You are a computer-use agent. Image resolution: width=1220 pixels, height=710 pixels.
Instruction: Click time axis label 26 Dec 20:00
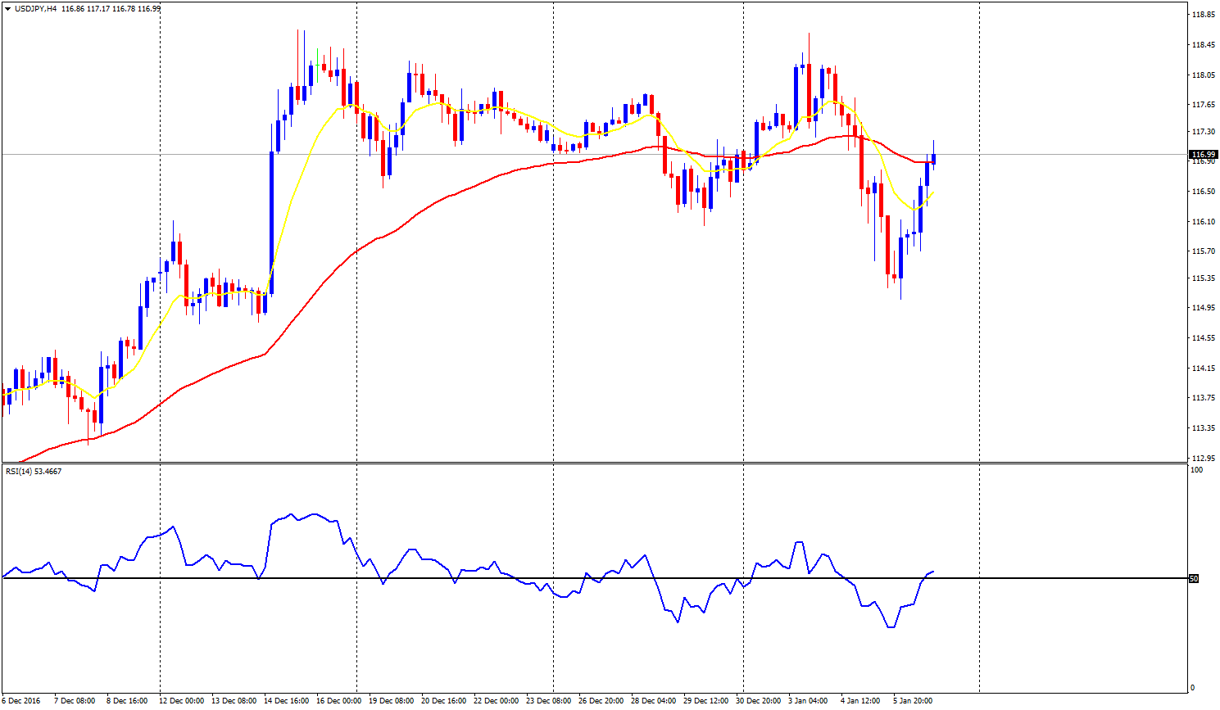(601, 701)
